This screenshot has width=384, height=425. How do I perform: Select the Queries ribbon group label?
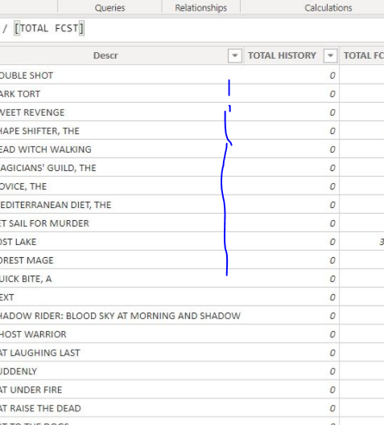[109, 8]
